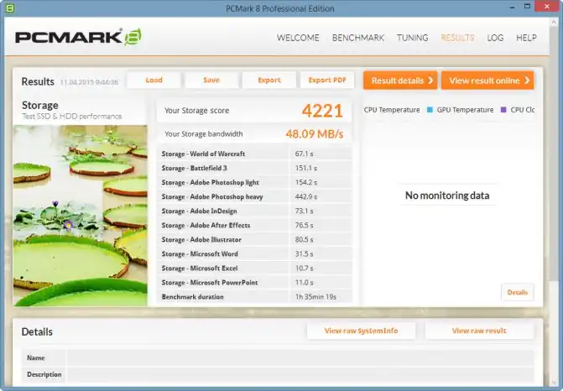563x391 pixels.
Task: Click the purple CPU Clock legend square
Action: click(x=503, y=110)
